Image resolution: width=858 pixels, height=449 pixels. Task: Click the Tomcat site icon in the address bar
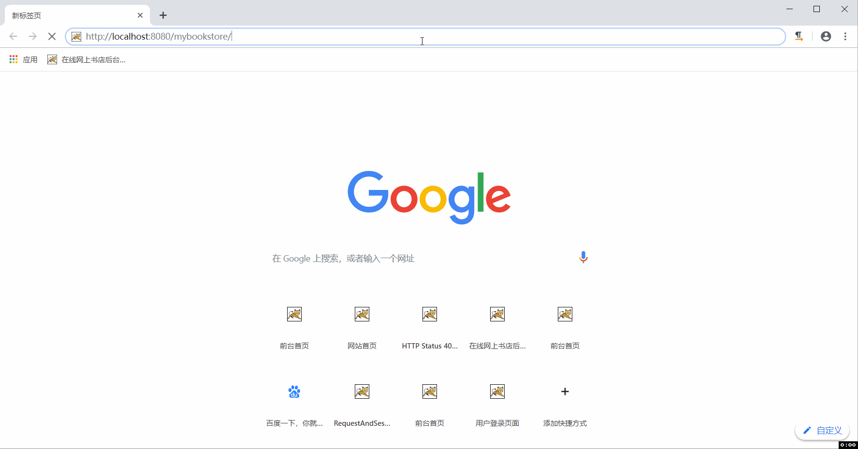click(x=76, y=36)
